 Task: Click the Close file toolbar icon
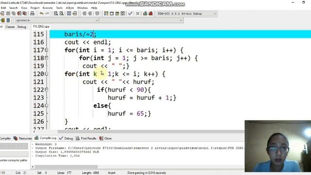(19, 14)
